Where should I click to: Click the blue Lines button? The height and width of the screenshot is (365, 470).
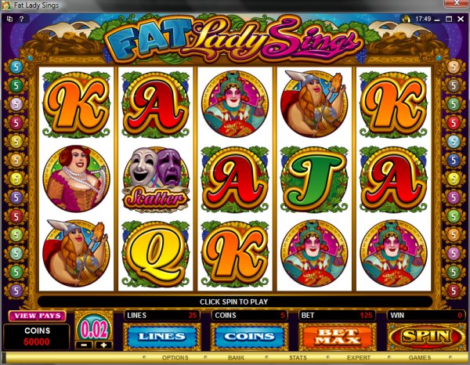(x=161, y=337)
